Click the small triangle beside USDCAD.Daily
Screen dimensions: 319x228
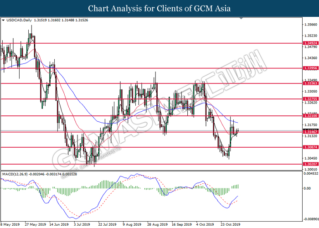pyautogui.click(x=3, y=21)
